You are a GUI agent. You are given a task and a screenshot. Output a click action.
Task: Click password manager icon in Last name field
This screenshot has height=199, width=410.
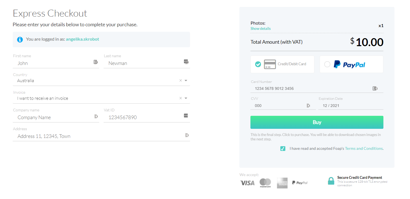[x=186, y=61]
